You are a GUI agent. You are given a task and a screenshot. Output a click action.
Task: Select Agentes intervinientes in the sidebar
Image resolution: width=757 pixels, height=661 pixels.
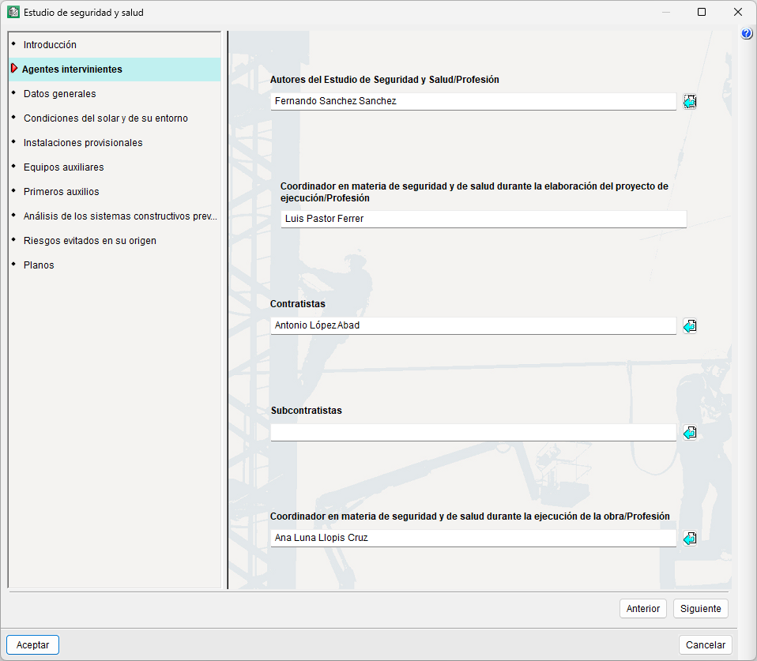click(x=115, y=69)
